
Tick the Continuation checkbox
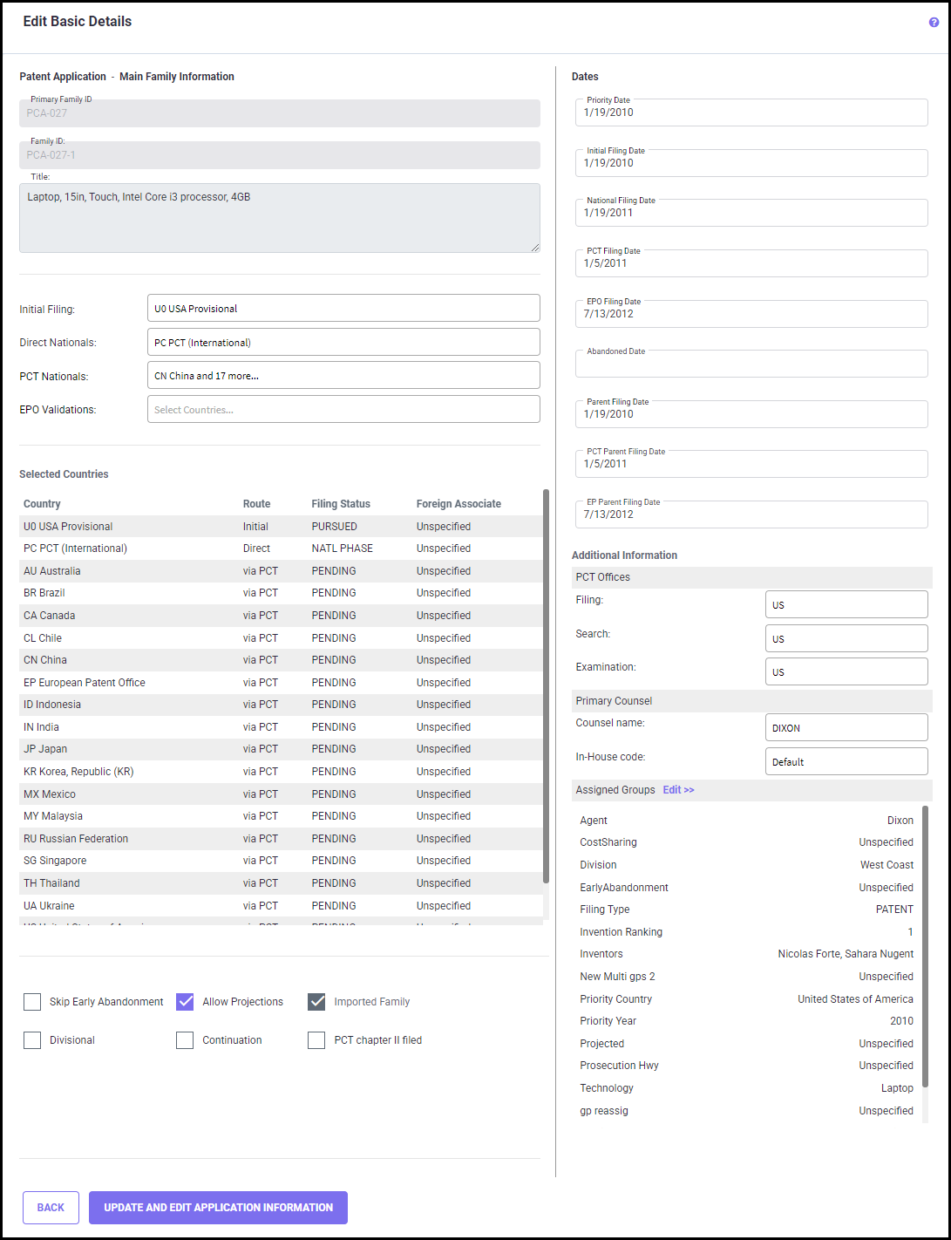tap(185, 1040)
